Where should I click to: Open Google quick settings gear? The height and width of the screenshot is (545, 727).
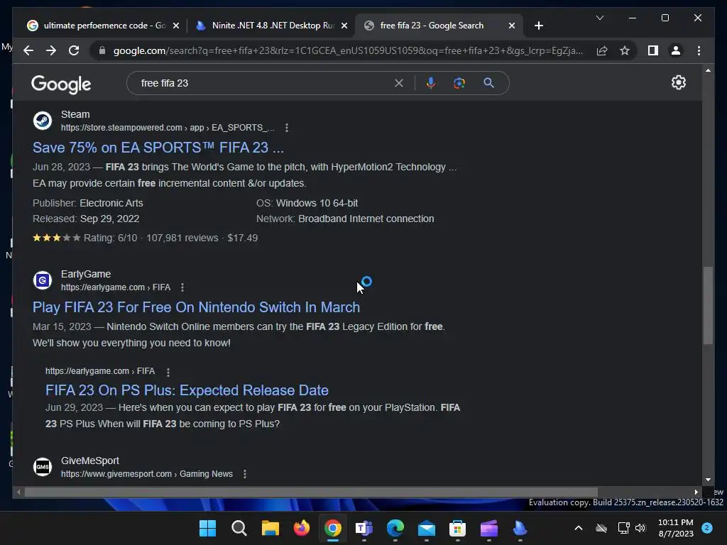[x=678, y=82]
